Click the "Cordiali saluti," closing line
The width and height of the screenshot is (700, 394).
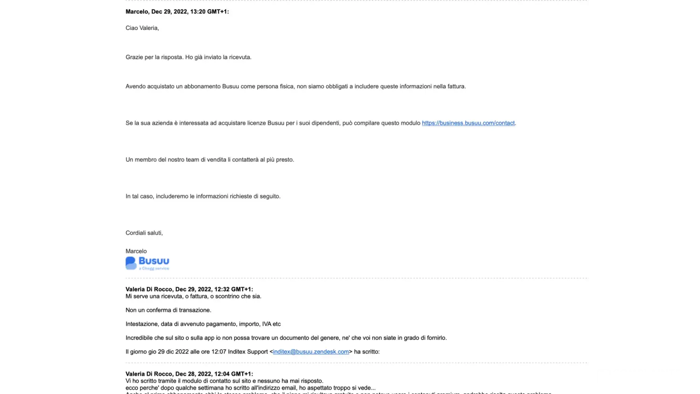point(144,233)
